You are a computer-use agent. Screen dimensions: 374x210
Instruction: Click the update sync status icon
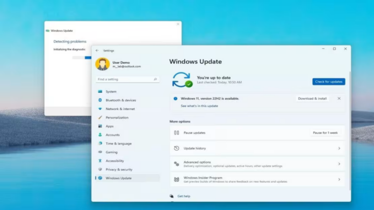182,80
